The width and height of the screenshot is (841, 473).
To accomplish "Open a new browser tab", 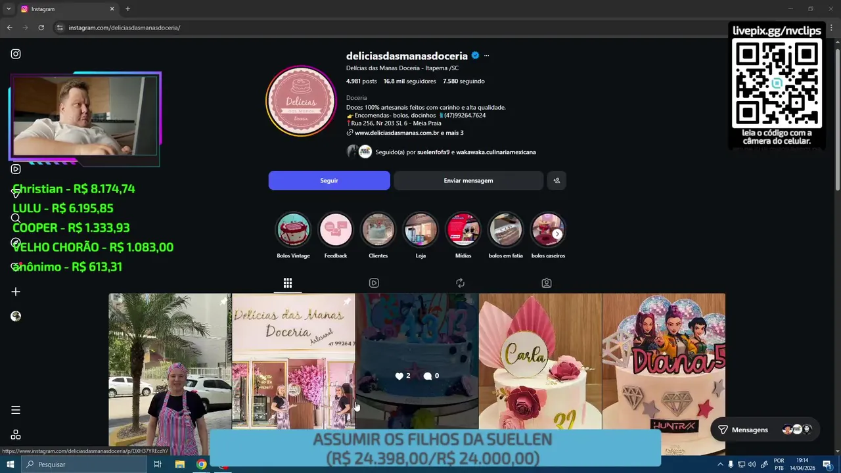I will pos(127,9).
